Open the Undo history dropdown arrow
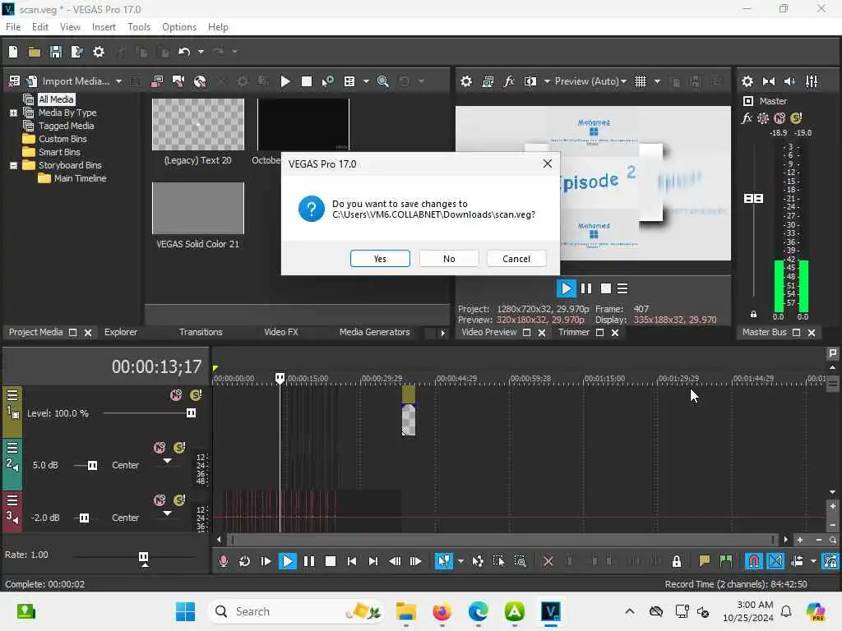Viewport: 842px width, 631px height. pos(201,52)
